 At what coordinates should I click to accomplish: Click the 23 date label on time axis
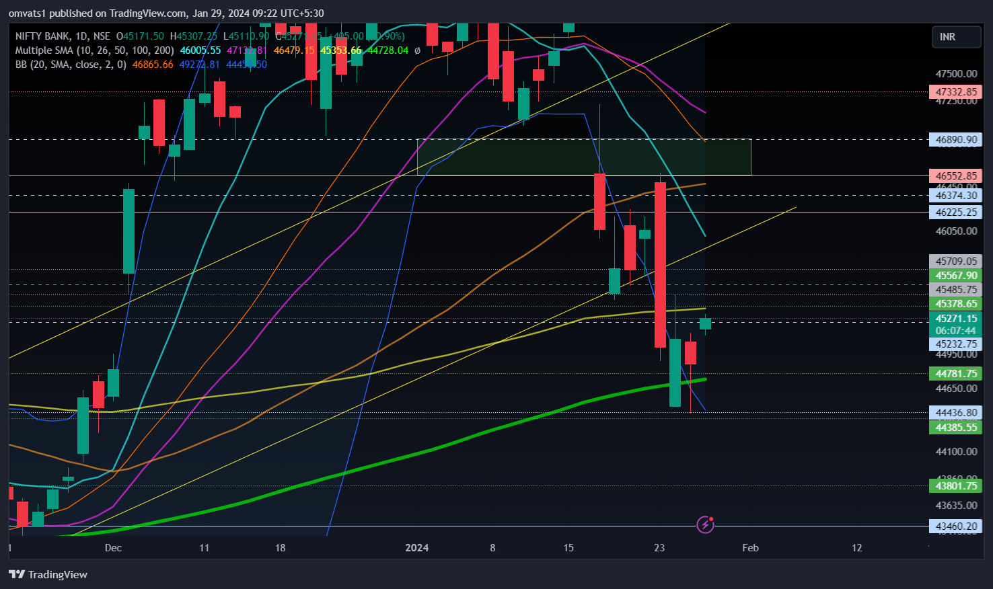point(659,547)
